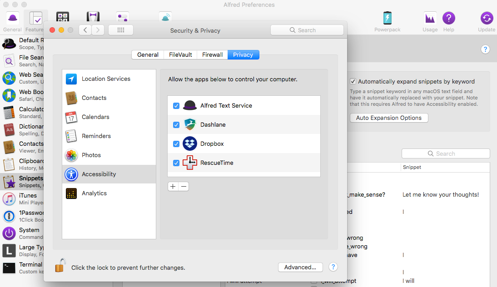Select System feature in Alfred sidebar
Viewport: 497px width, 287px height.
[22, 233]
